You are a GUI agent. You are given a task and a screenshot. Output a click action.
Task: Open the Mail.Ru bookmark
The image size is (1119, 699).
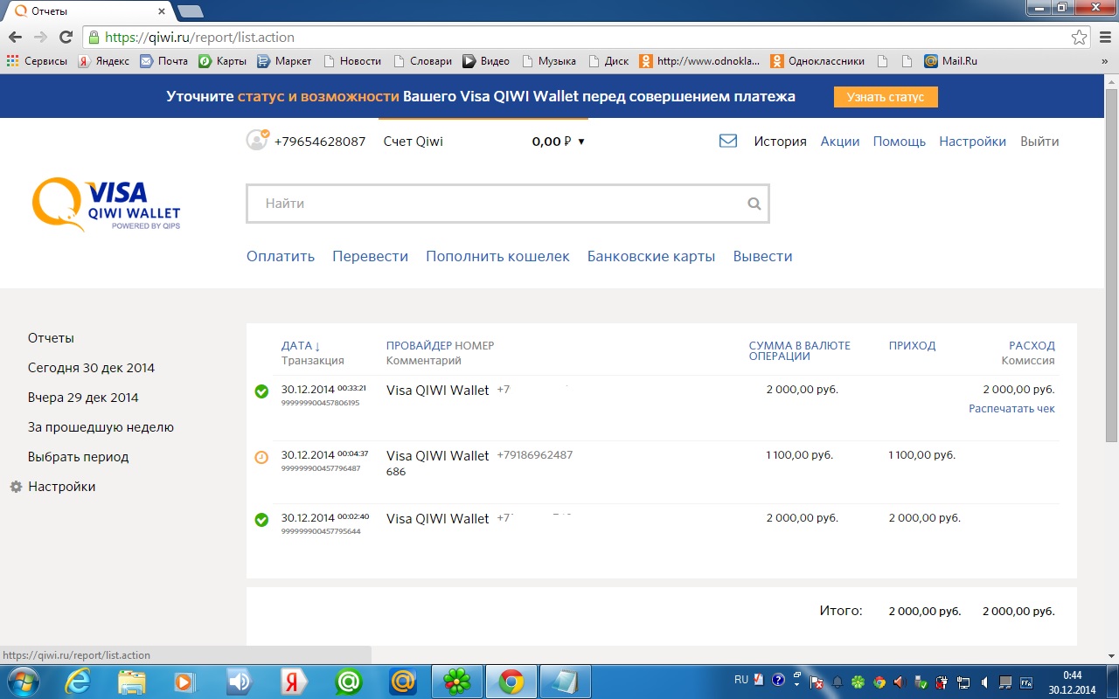[951, 61]
